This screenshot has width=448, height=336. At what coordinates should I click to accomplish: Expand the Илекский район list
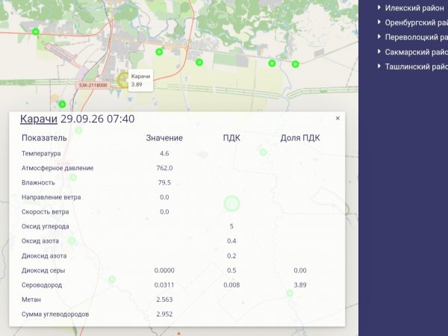pyautogui.click(x=379, y=7)
